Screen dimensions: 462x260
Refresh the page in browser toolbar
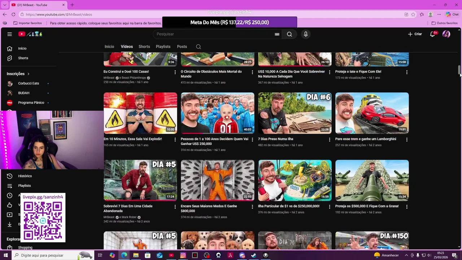point(13,14)
